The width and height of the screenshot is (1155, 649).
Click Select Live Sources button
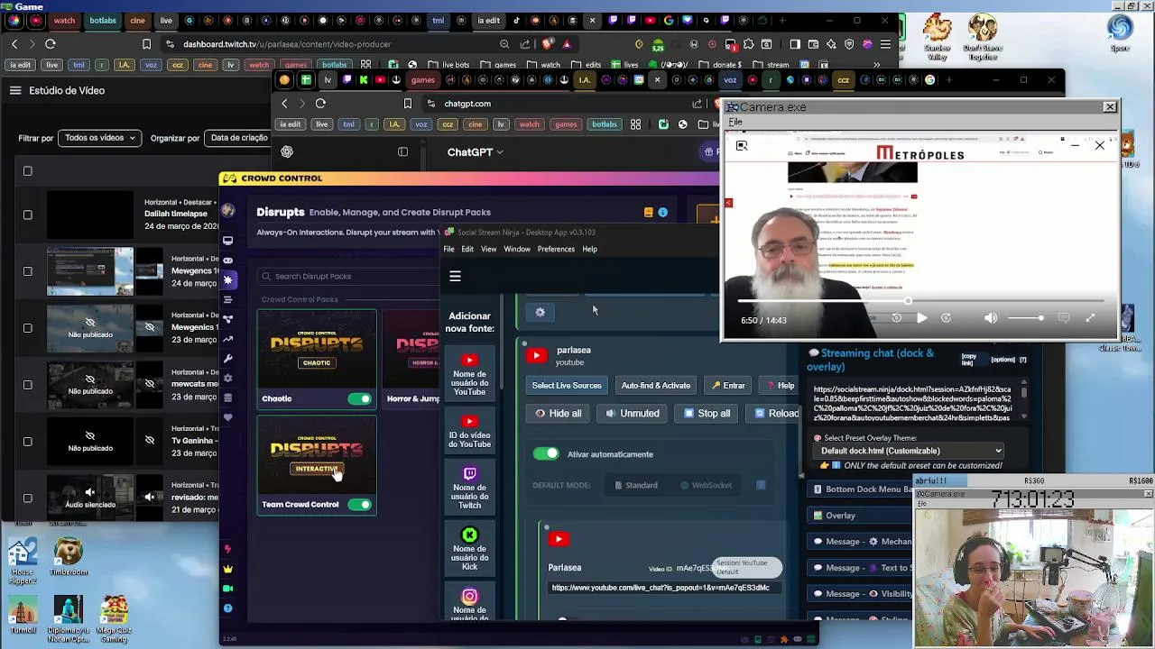coord(567,386)
